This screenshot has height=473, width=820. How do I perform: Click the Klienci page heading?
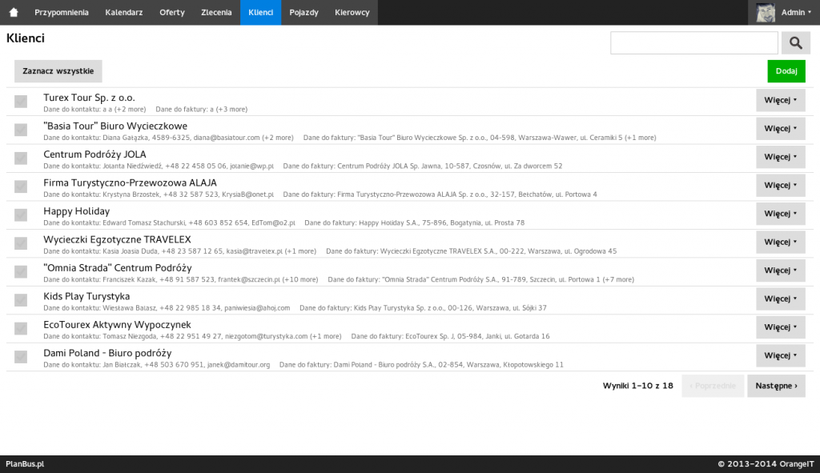pos(26,38)
